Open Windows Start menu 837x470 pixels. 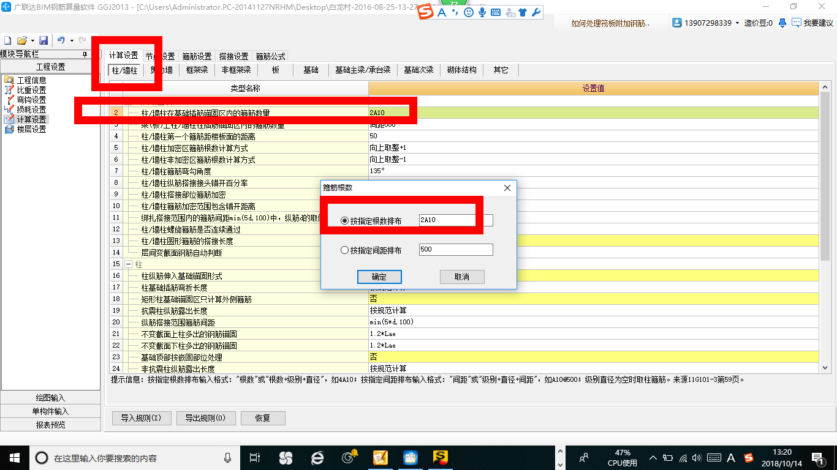click(x=14, y=457)
